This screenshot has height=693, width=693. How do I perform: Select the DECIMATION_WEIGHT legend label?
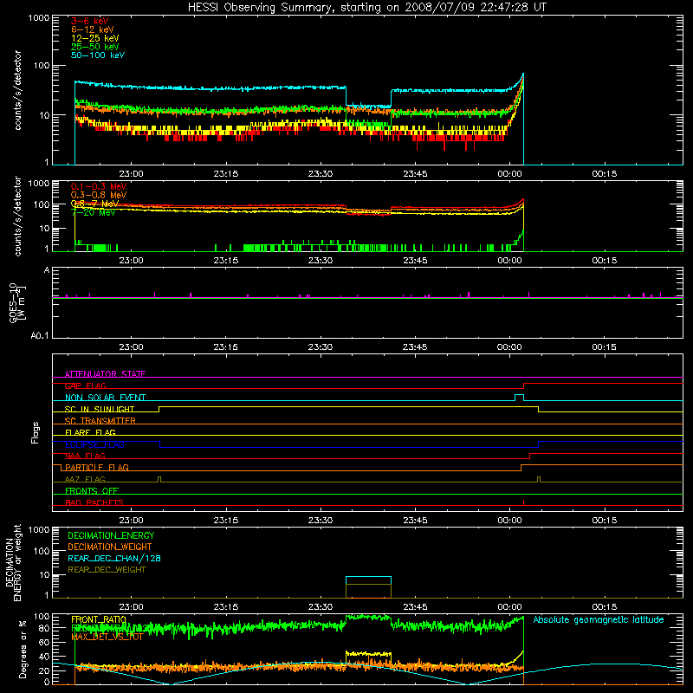click(x=110, y=547)
